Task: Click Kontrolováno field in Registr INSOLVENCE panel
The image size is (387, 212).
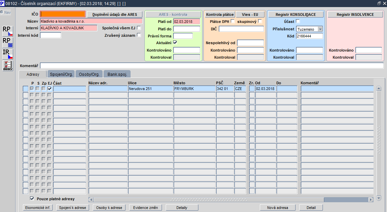Action: point(369,50)
